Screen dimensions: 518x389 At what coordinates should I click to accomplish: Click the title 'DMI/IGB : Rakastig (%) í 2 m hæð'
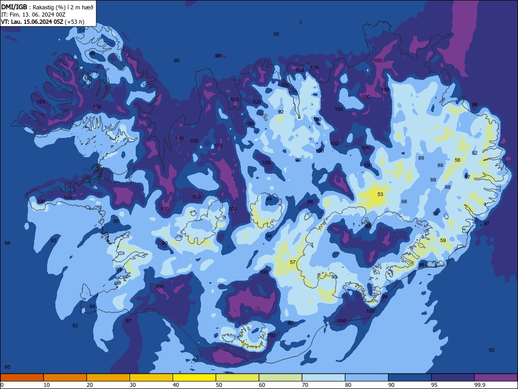pos(47,7)
